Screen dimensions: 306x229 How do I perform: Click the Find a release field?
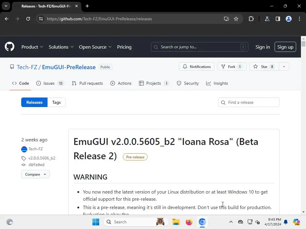[x=249, y=102]
